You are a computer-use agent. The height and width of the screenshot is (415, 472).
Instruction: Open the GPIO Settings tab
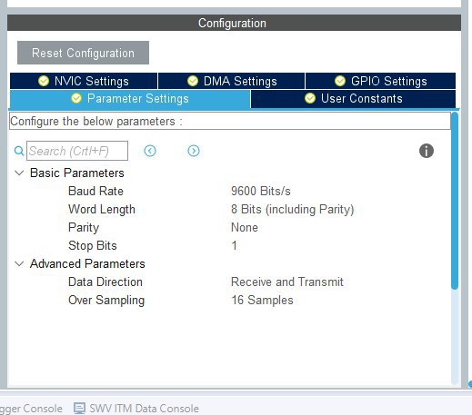[x=380, y=81]
